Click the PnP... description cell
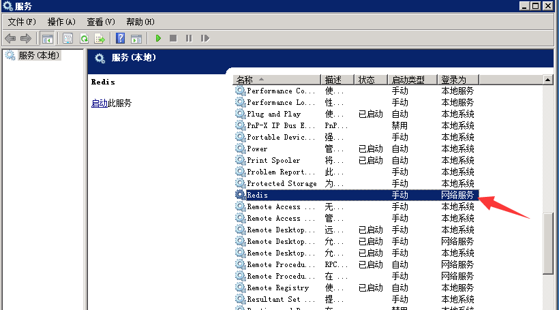Screen dimensions: 559x310 (336, 126)
